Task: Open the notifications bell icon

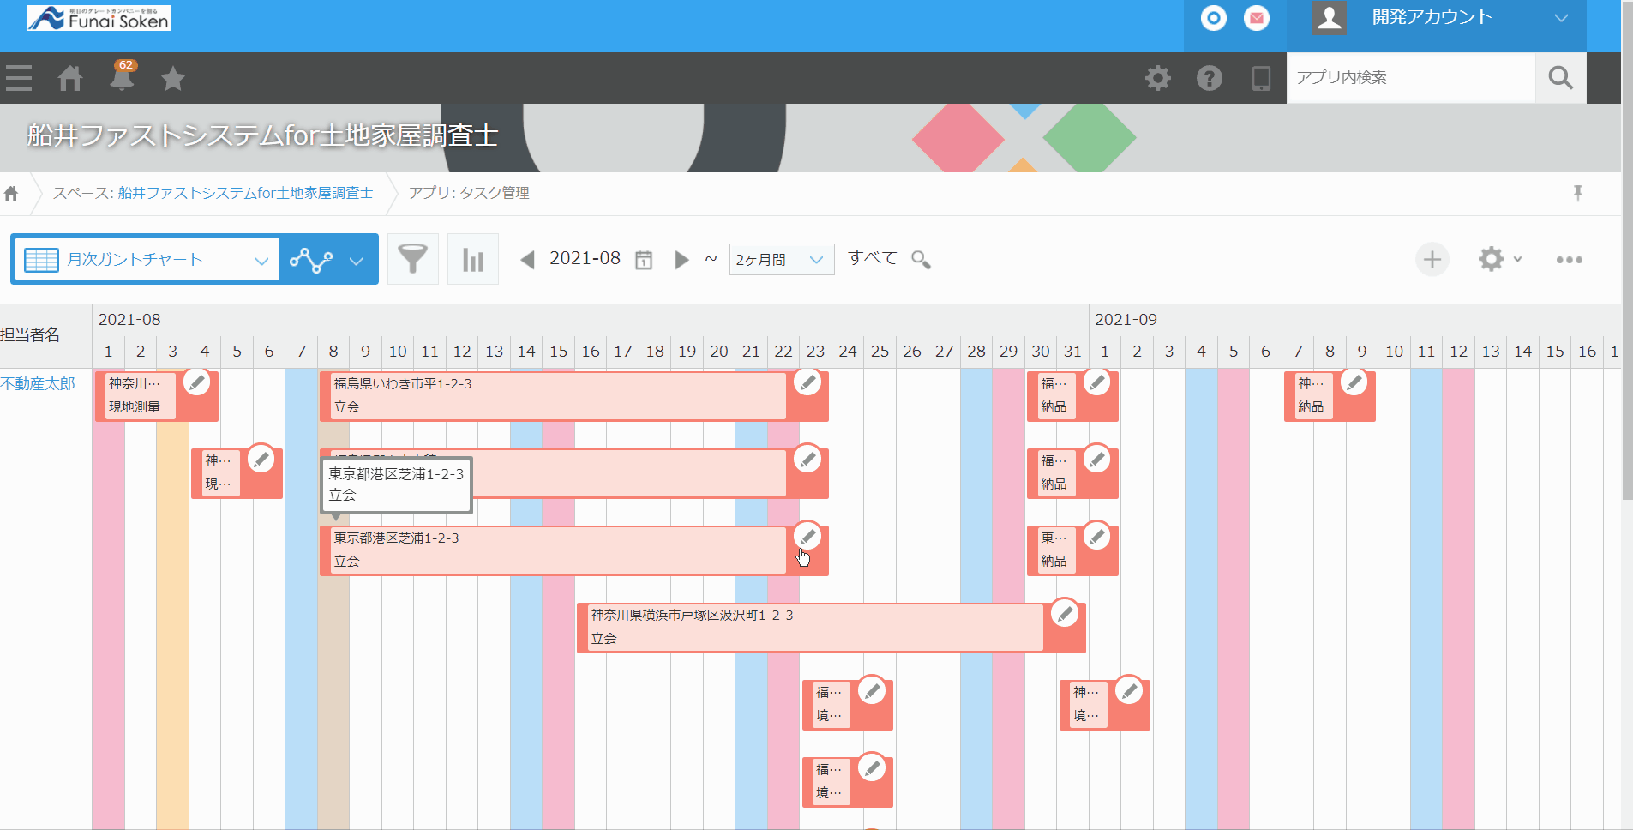Action: (x=123, y=78)
